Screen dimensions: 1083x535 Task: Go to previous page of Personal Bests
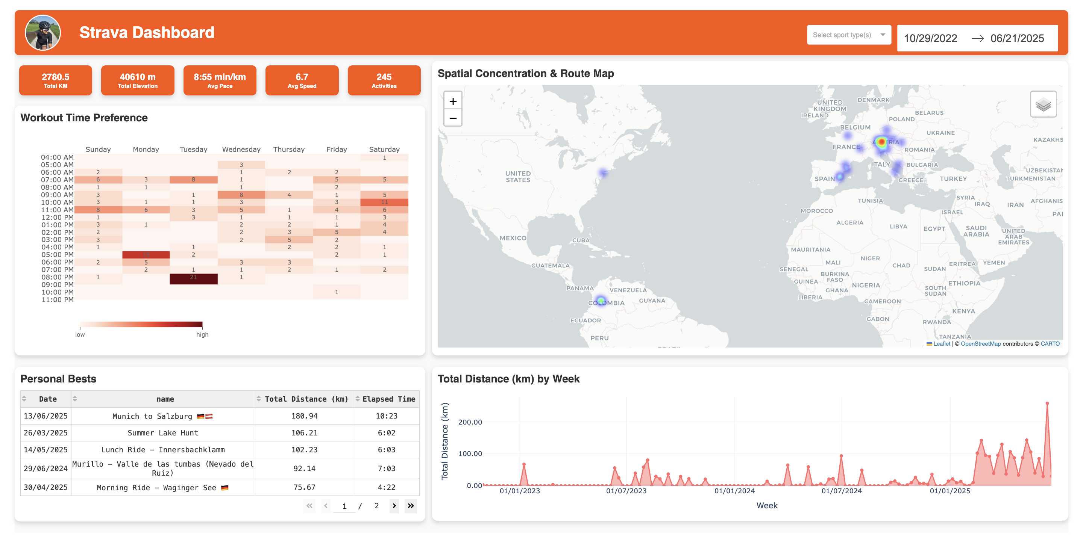(326, 506)
